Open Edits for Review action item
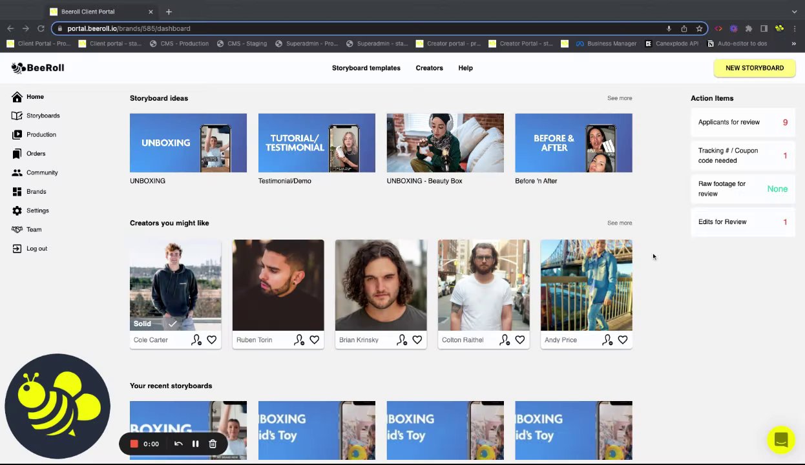Screen dimensions: 805x465 click(743, 222)
